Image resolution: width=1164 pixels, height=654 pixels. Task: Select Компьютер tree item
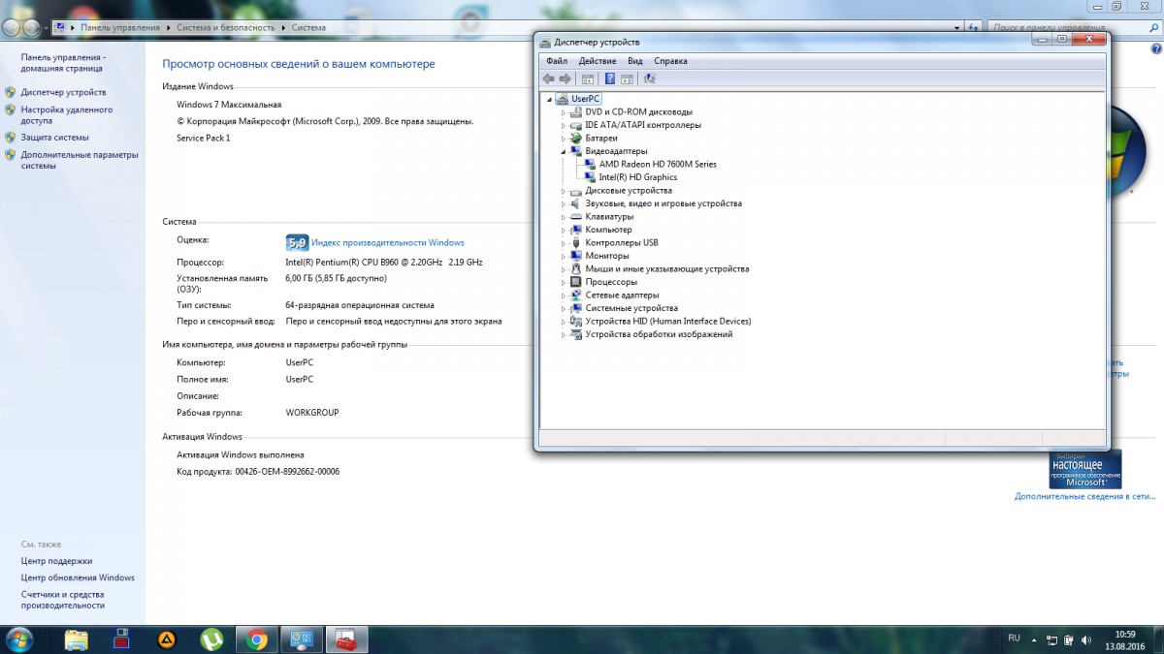tap(608, 230)
